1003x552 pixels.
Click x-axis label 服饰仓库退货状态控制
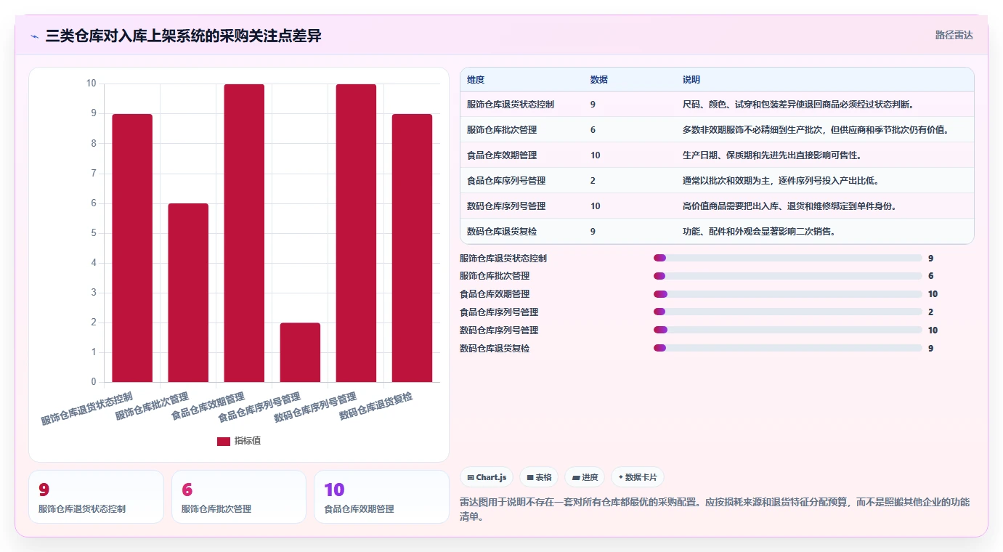[x=87, y=408]
